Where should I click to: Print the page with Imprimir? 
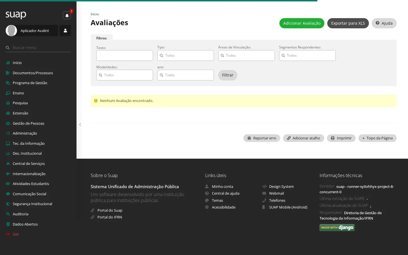pyautogui.click(x=341, y=138)
